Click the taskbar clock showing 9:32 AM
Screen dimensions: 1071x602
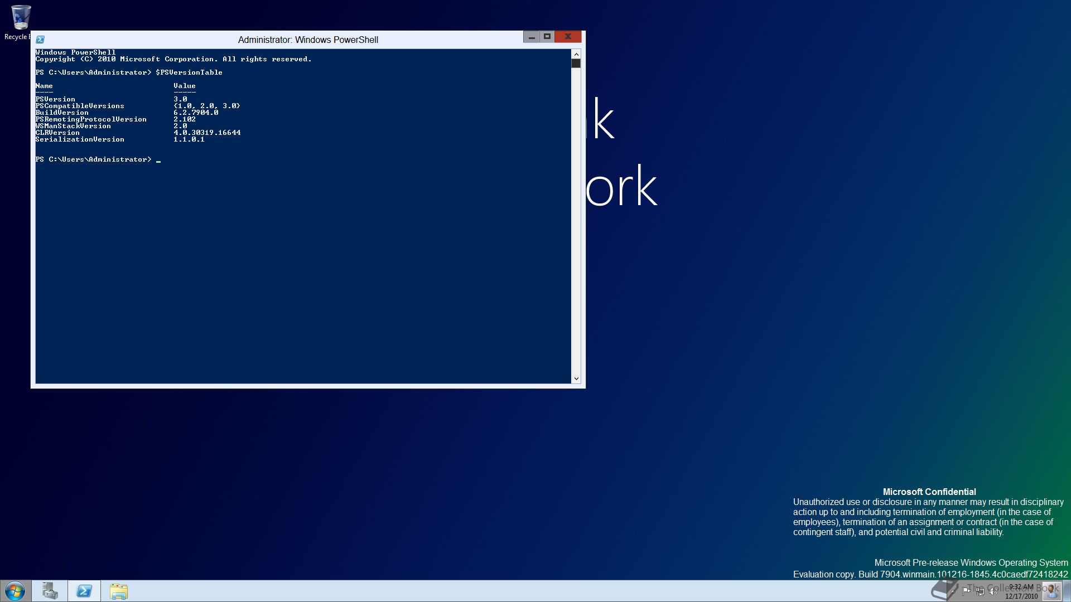tap(1021, 591)
